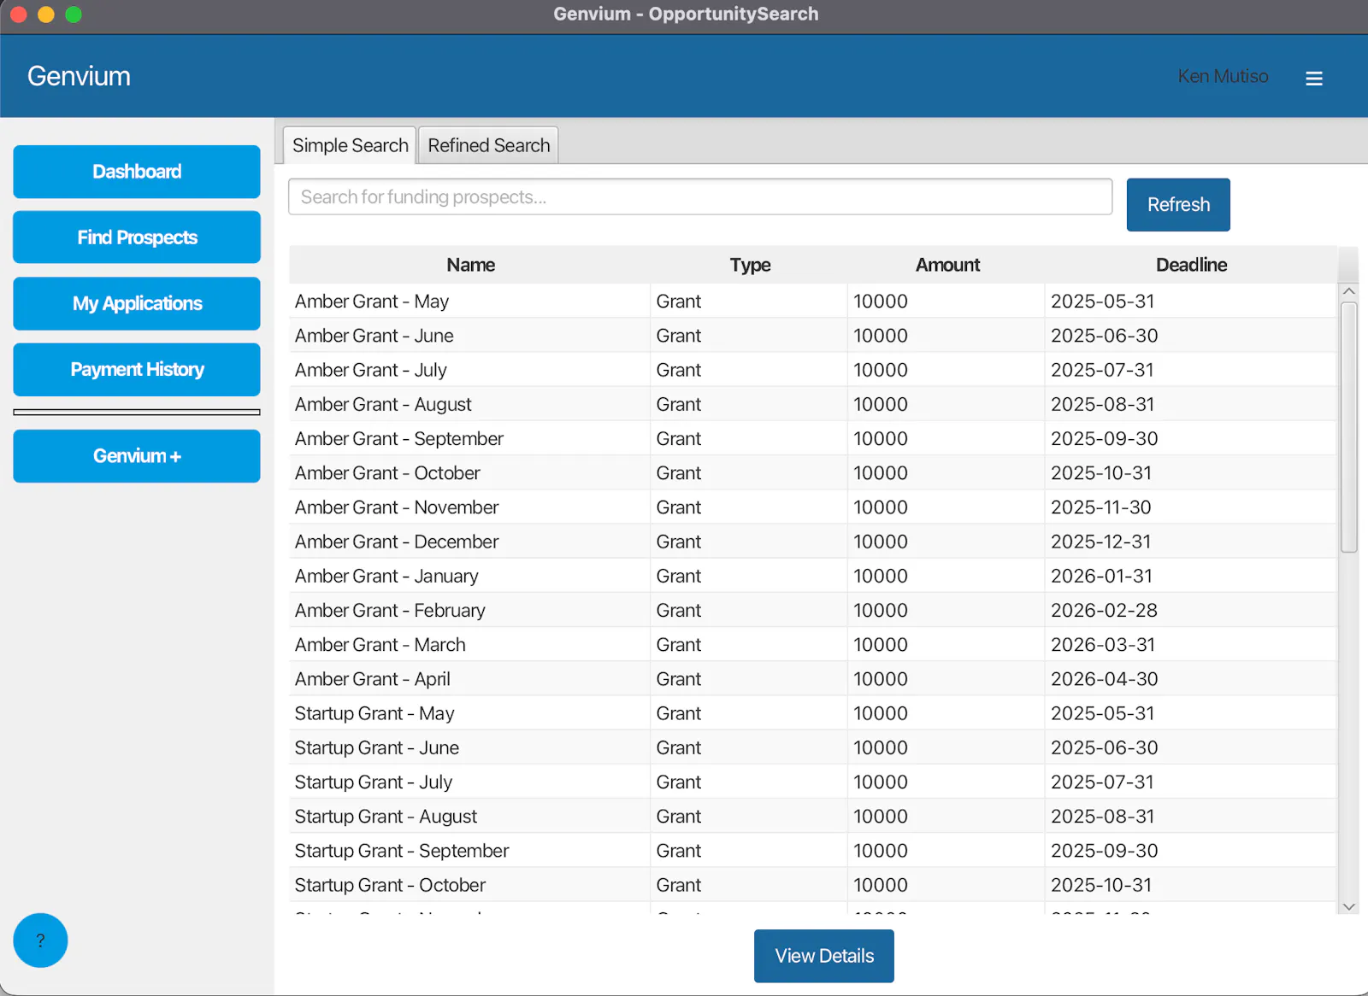Viewport: 1368px width, 996px height.
Task: Click the scrollbar up arrow
Action: coord(1349,291)
